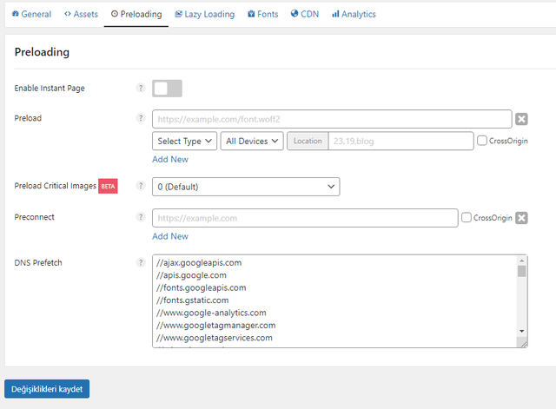This screenshot has height=409, width=556.
Task: Open the All Devices dropdown
Action: coord(252,141)
